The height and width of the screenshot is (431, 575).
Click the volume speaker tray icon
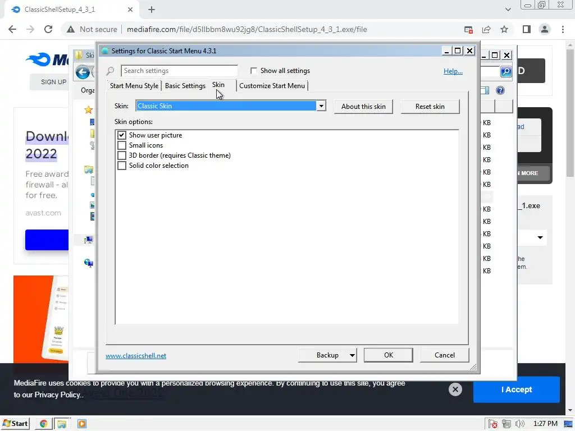[x=519, y=424]
